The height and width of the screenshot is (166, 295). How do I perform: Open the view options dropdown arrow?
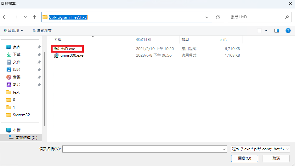click(x=266, y=31)
